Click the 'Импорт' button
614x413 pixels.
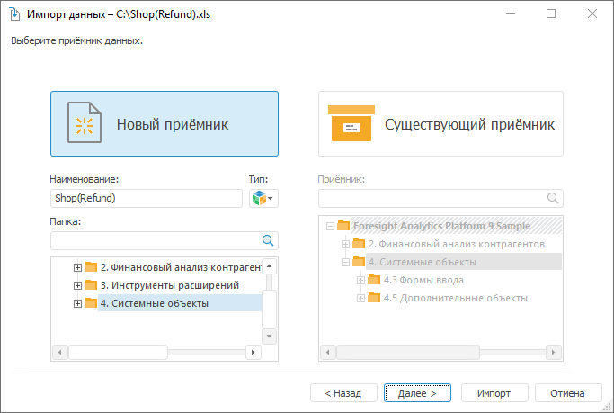coord(494,393)
